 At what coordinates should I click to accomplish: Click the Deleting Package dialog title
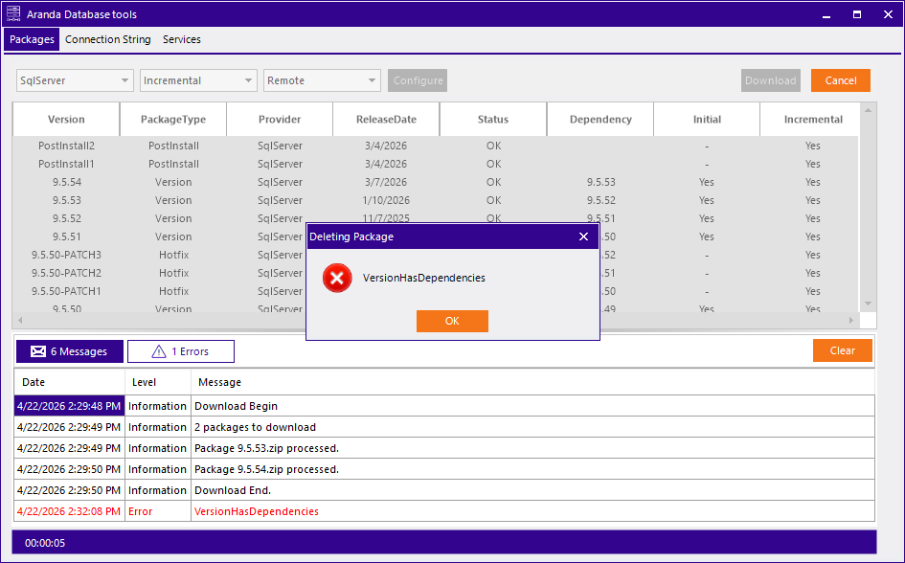coord(351,236)
